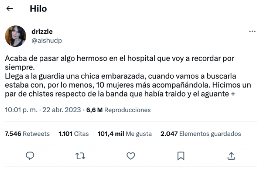Open the three-dot more options menu

pyautogui.click(x=252, y=31)
